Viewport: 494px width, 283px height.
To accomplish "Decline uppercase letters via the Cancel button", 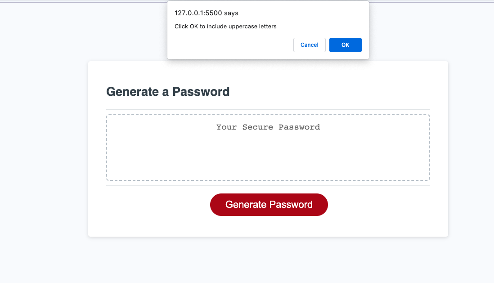I will pyautogui.click(x=309, y=45).
